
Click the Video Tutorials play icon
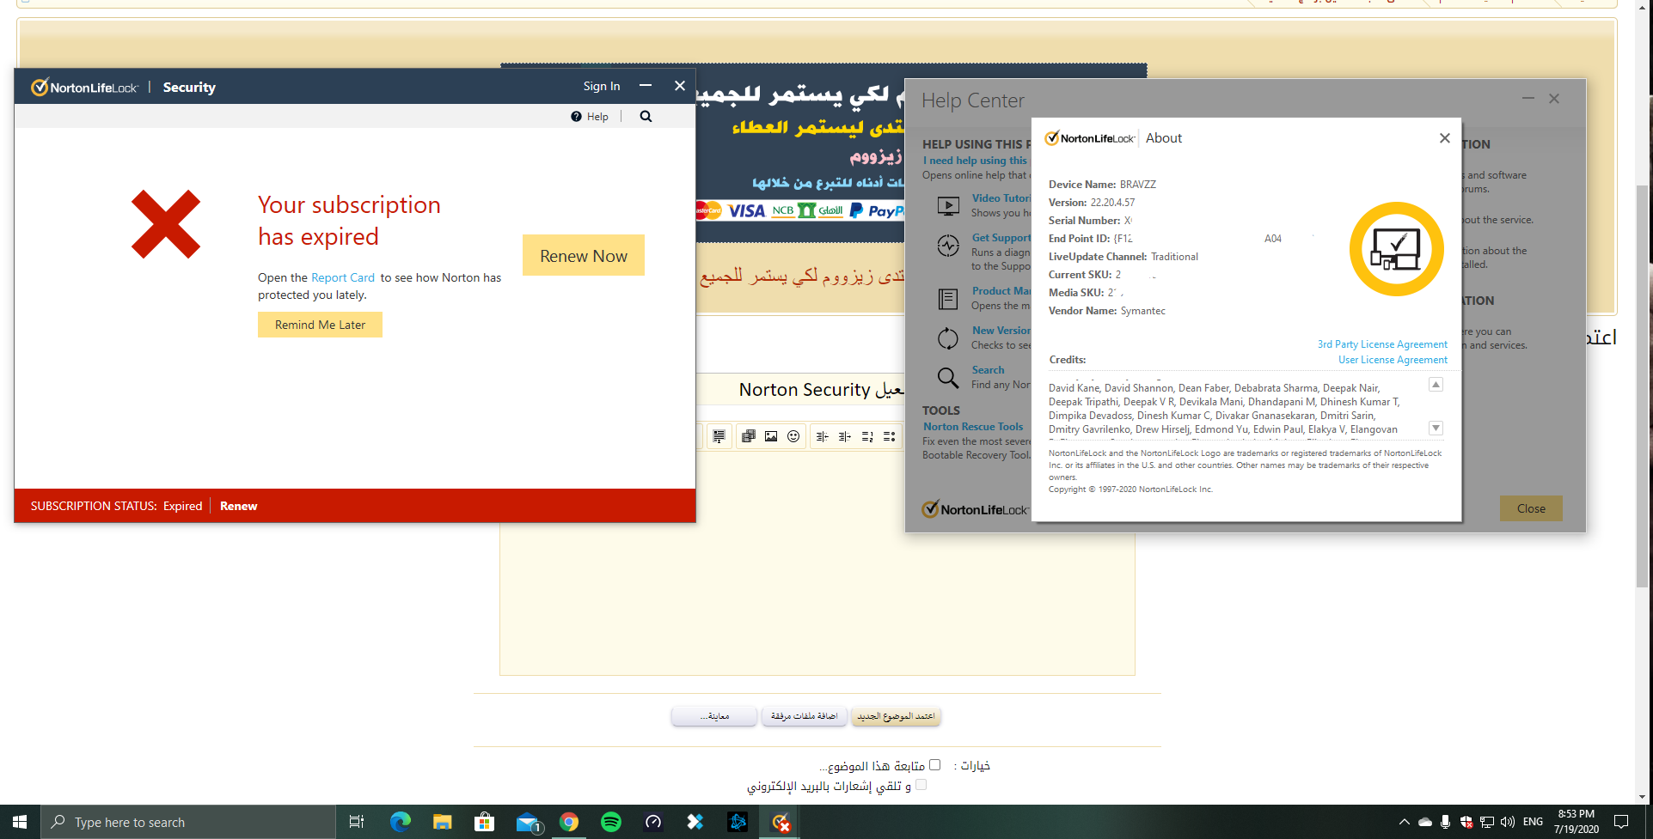coord(948,205)
